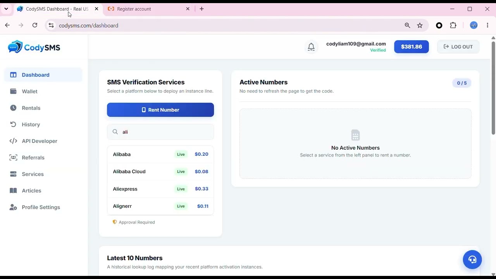Open Dashboard in the sidebar

point(43,75)
